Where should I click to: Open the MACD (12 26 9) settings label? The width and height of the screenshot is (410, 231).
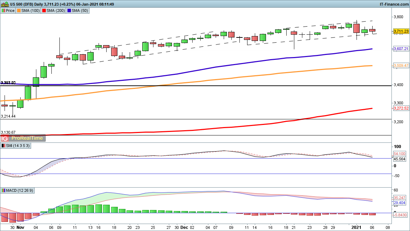(x=19, y=190)
